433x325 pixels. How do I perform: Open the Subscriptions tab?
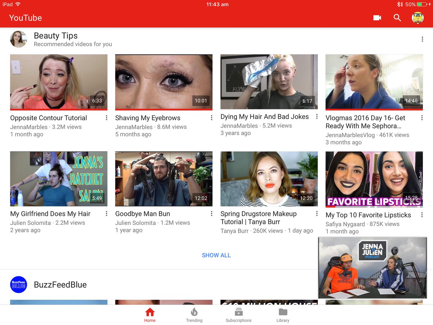pos(239,315)
